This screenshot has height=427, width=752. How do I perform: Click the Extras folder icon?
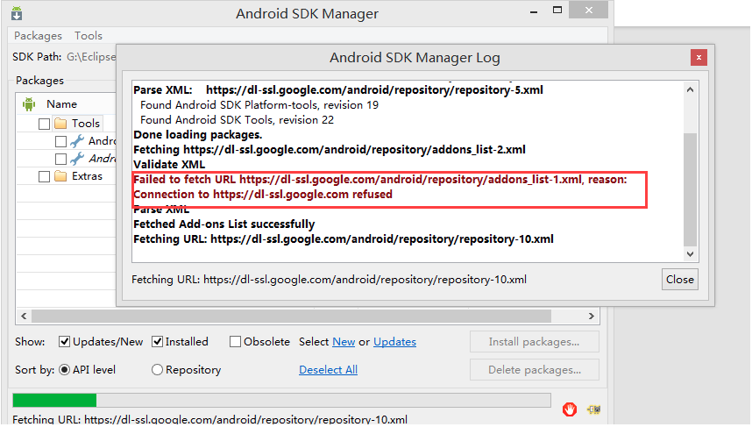[x=60, y=176]
